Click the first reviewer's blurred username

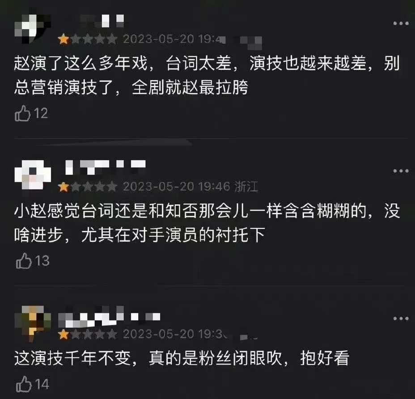point(102,21)
